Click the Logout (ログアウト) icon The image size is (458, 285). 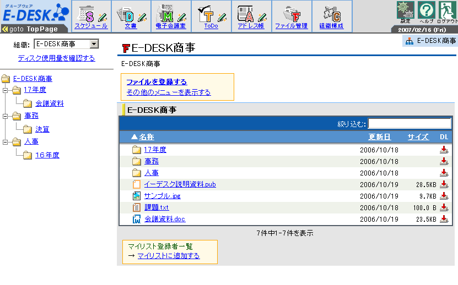(448, 10)
